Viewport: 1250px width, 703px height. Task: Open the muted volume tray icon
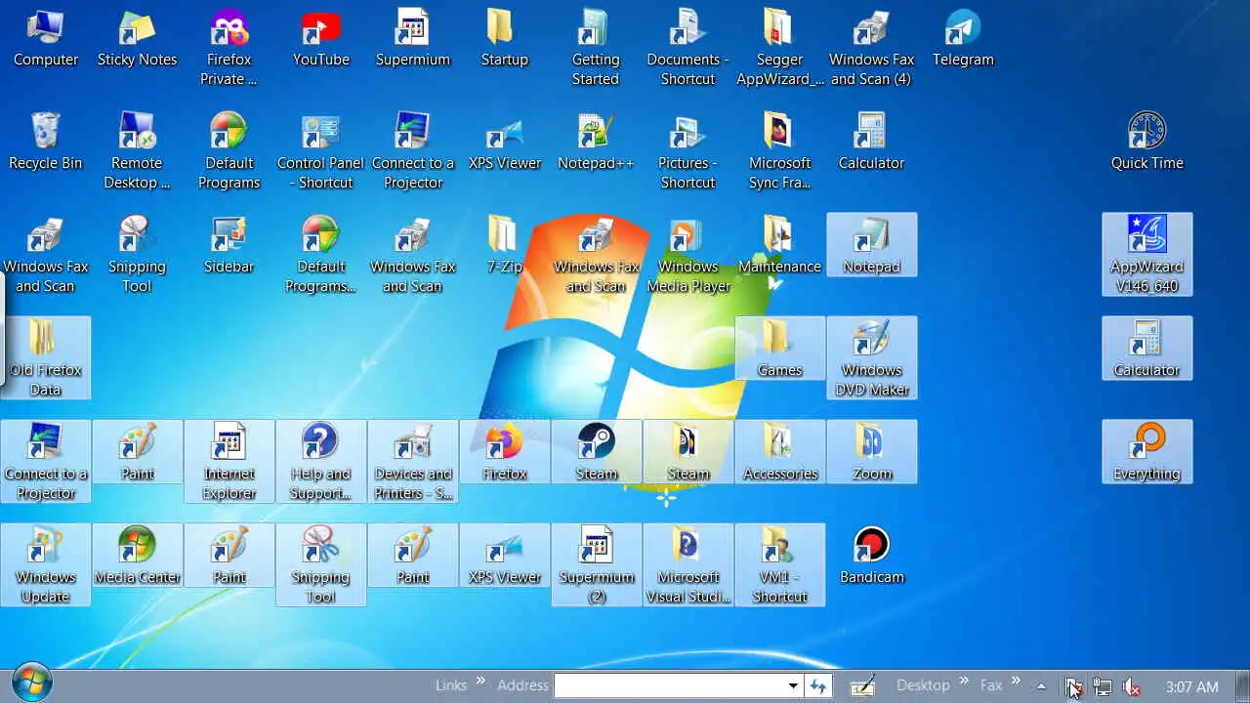pos(1132,687)
